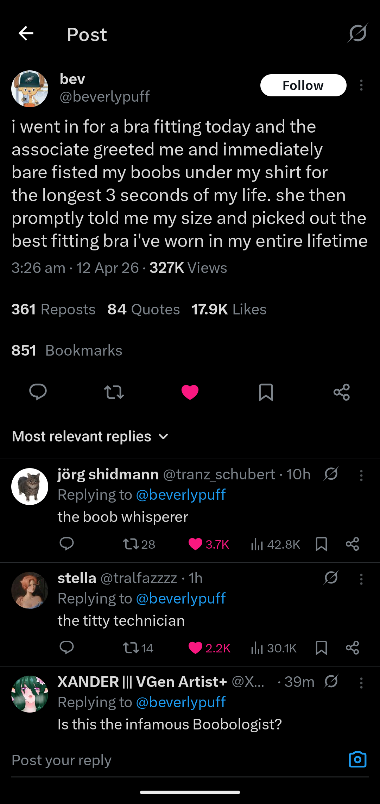The width and height of the screenshot is (380, 804).
Task: Toggle like on stella's reply
Action: pos(196,647)
